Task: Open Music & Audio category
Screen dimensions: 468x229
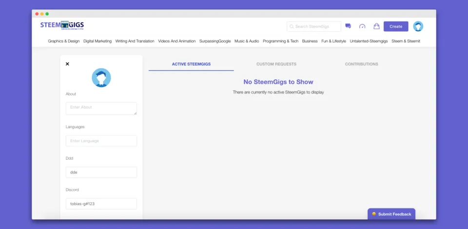Action: point(247,41)
